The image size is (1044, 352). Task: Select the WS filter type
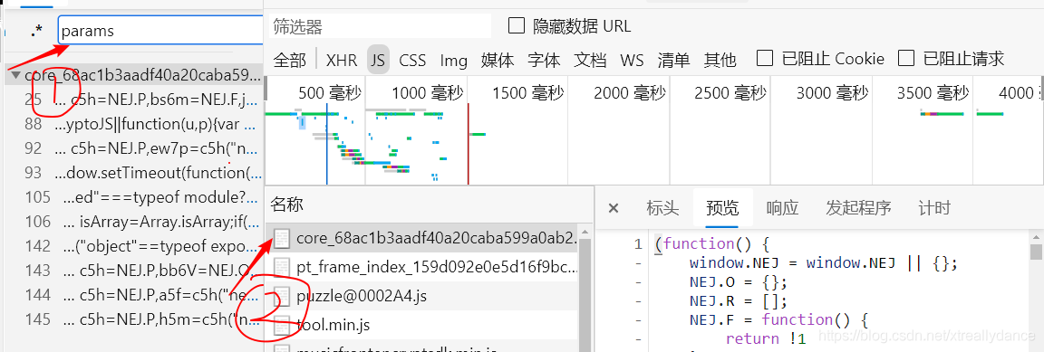click(x=632, y=60)
